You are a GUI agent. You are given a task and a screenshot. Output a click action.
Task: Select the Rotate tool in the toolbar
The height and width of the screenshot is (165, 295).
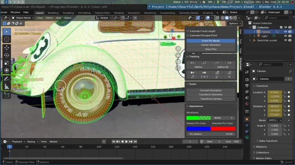click(7, 55)
